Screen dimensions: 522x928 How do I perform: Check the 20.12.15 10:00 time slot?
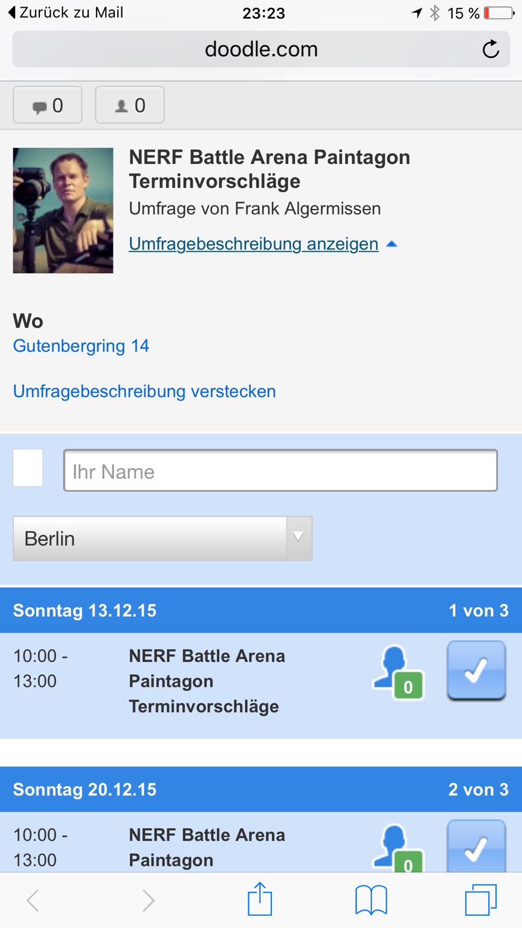pyautogui.click(x=476, y=846)
